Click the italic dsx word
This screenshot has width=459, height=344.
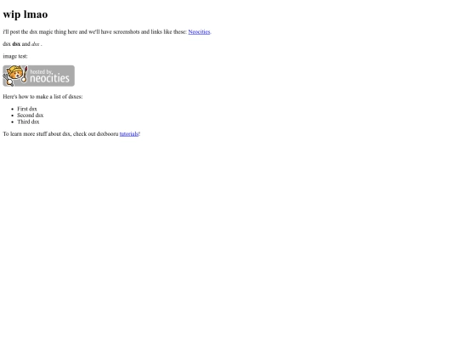(x=36, y=44)
